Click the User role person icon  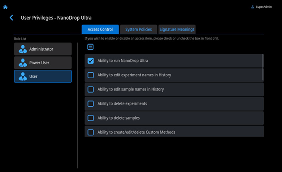coord(23,76)
